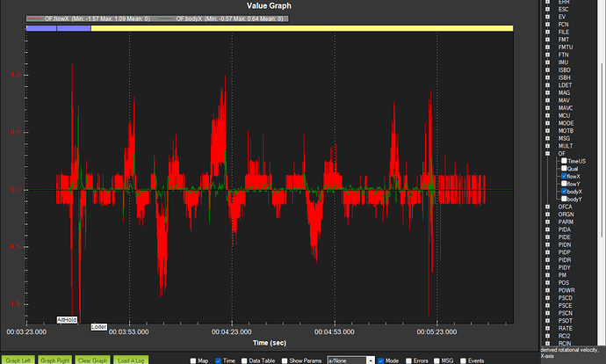This screenshot has height=364, width=606.
Task: Select the LDET tree item
Action: tap(565, 85)
